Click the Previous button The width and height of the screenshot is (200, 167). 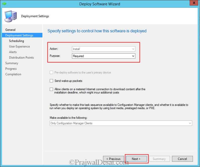pos(113,159)
